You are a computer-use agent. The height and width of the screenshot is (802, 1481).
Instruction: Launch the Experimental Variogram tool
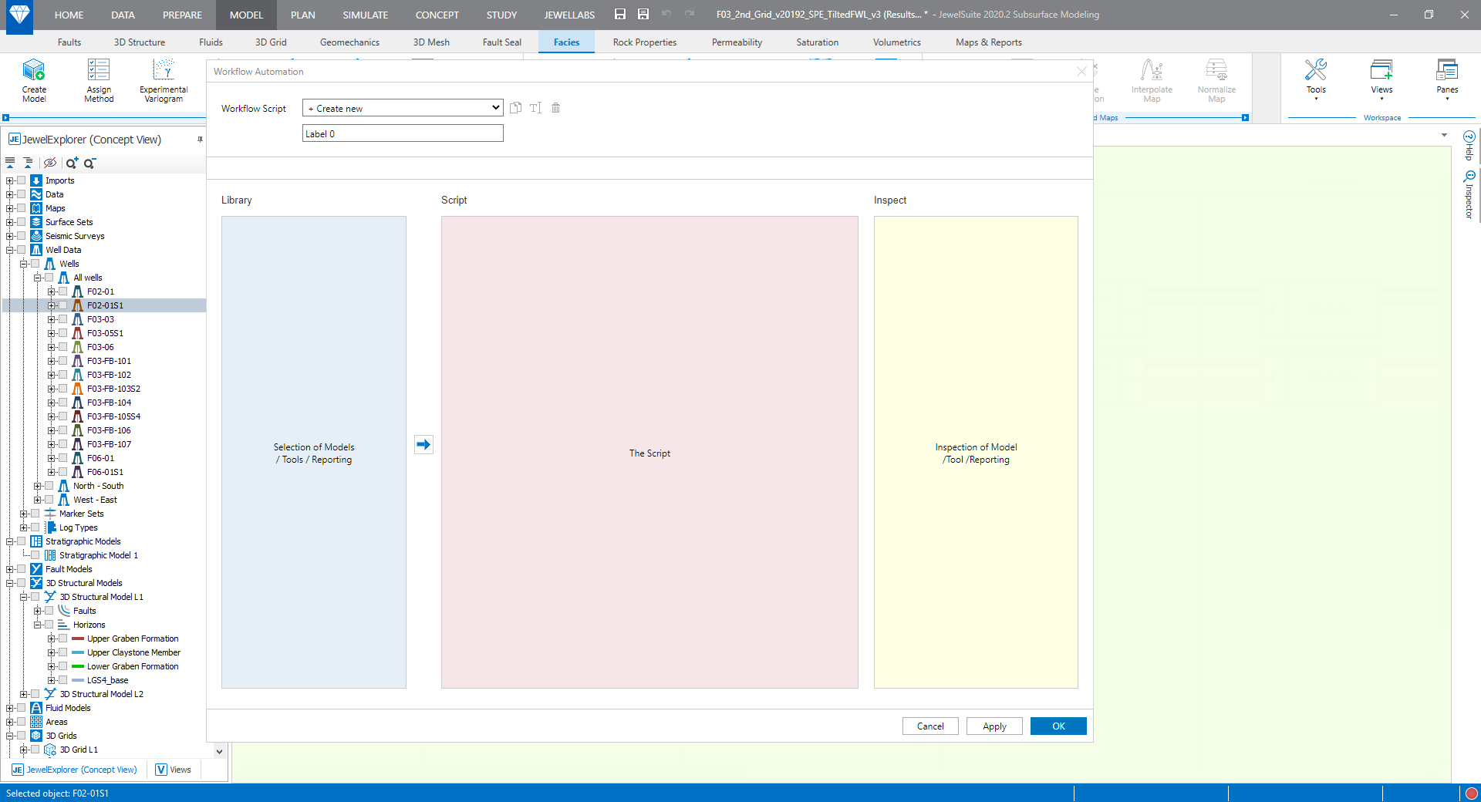pos(164,80)
